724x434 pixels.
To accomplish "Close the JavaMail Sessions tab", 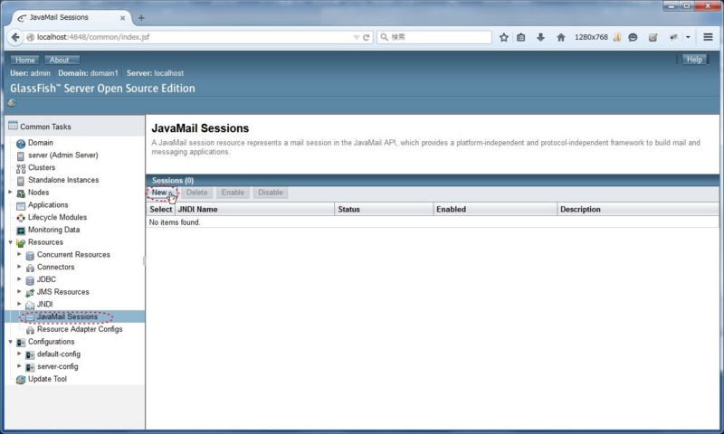I will (x=122, y=18).
